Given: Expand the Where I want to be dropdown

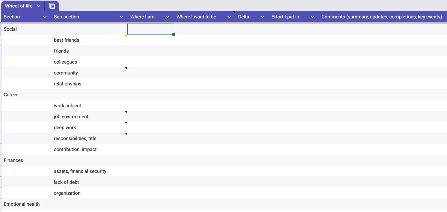Looking at the screenshot, I should 229,17.
